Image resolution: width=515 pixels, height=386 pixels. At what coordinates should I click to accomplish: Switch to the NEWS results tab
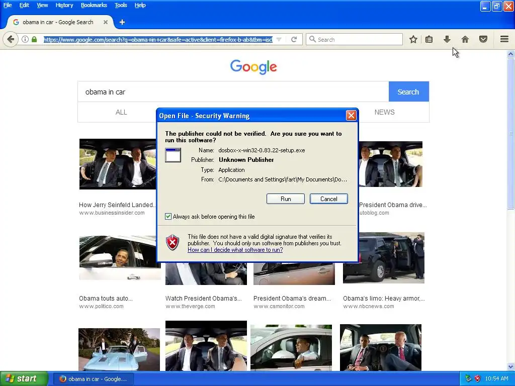coord(385,112)
